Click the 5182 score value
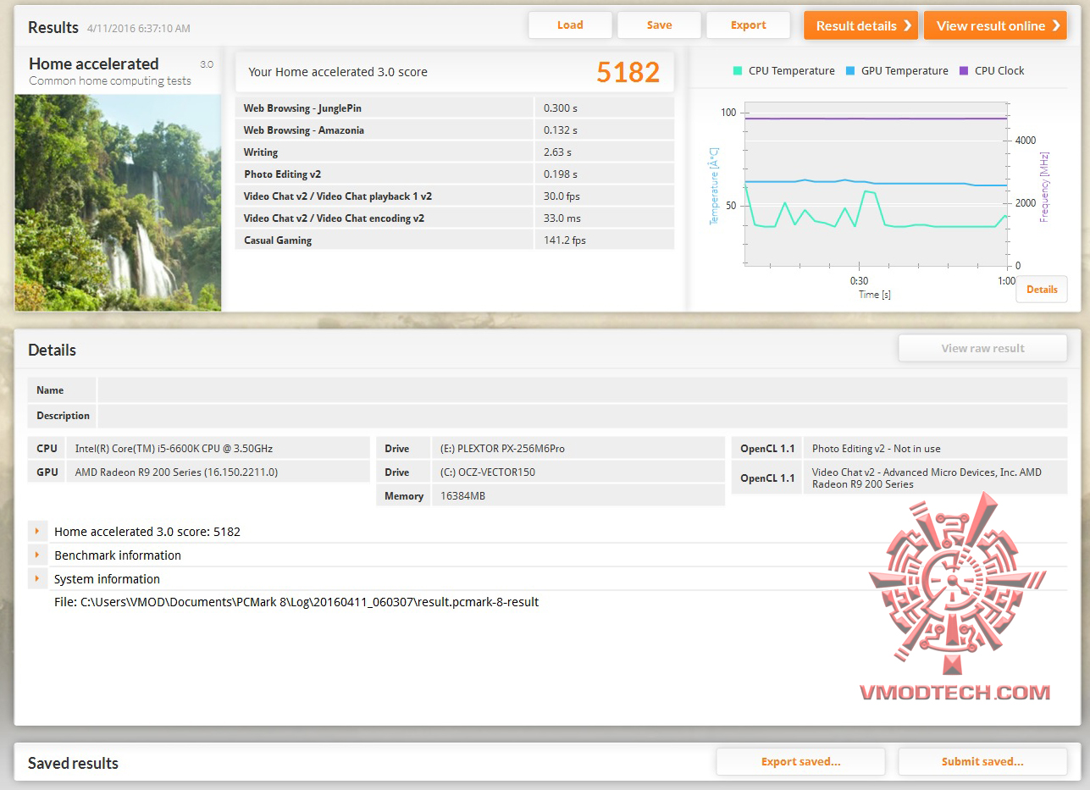 click(x=628, y=72)
